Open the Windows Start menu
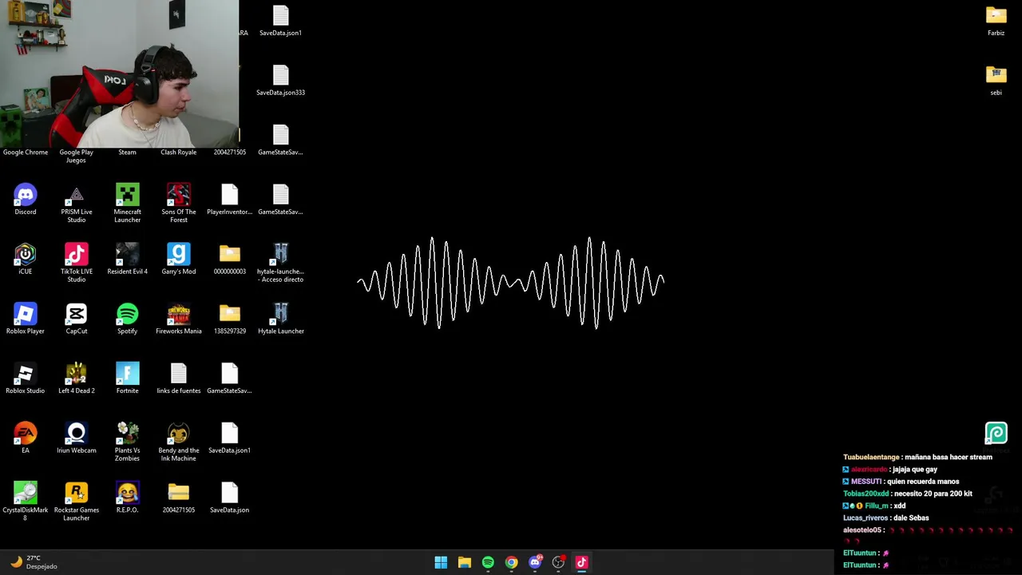The width and height of the screenshot is (1022, 575). (x=441, y=562)
